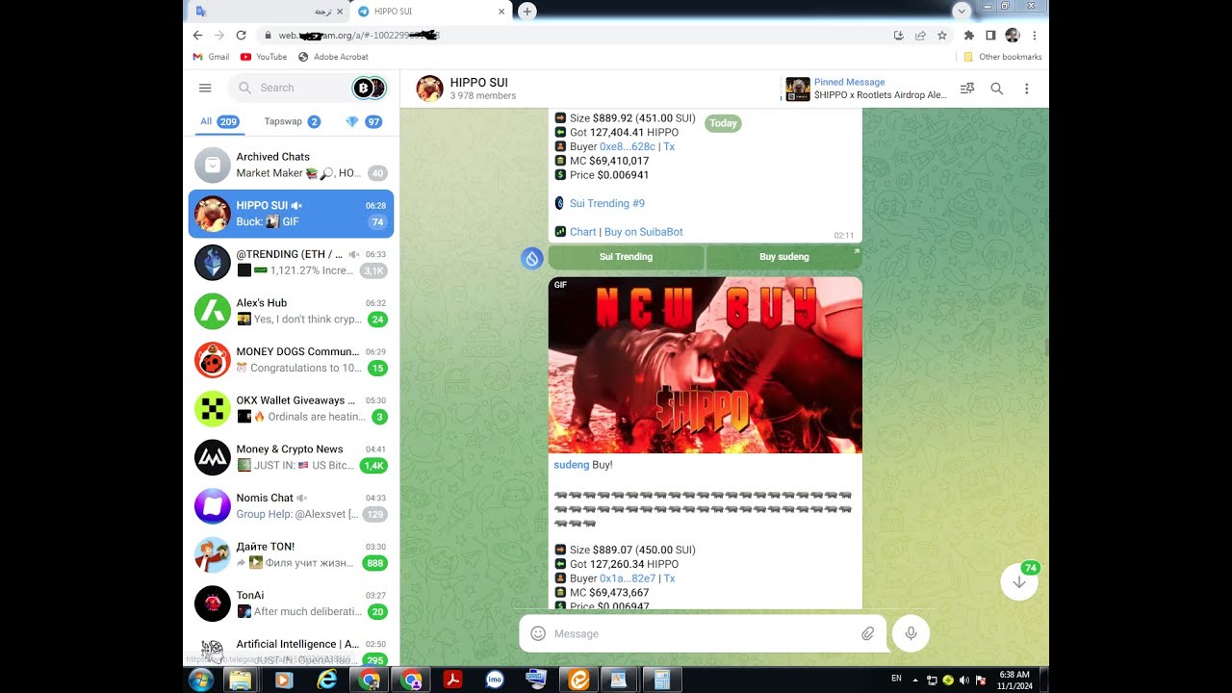Open the sudeng link in message

tap(572, 465)
